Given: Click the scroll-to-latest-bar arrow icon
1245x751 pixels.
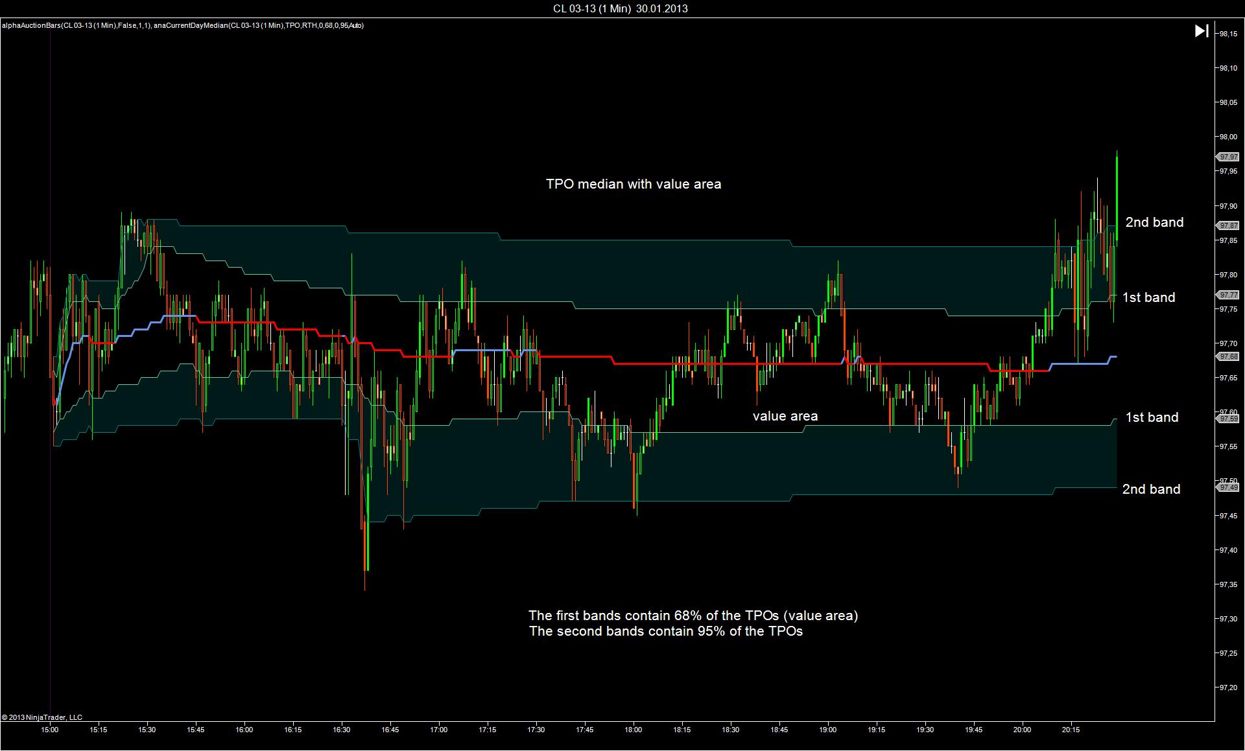Looking at the screenshot, I should click(x=1202, y=31).
